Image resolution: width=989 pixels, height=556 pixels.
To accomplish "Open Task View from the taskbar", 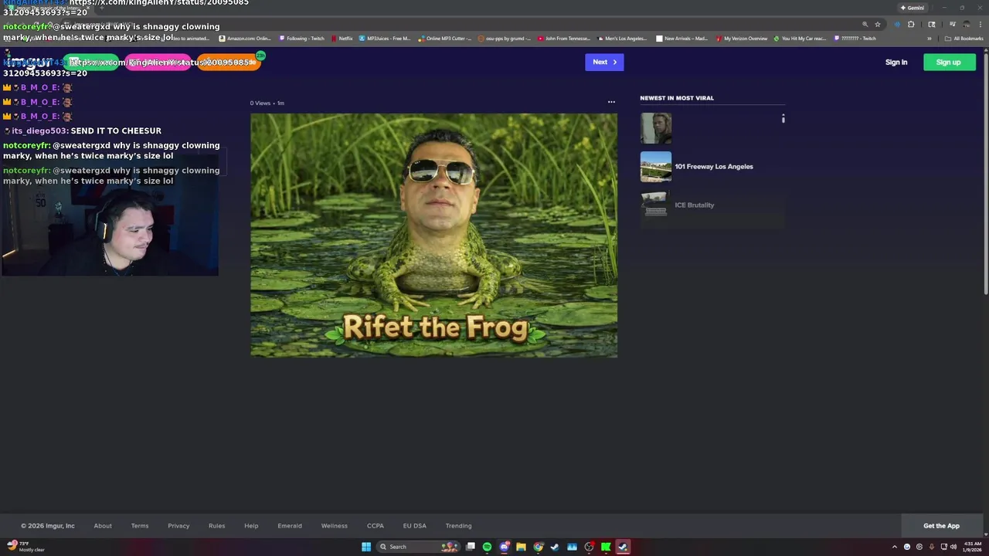I will (470, 547).
